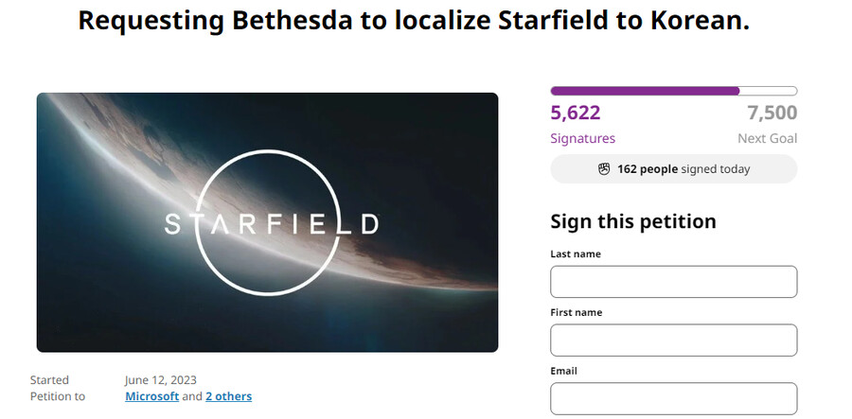The image size is (852, 419).
Task: Click the "First name" field label
Action: (x=576, y=313)
